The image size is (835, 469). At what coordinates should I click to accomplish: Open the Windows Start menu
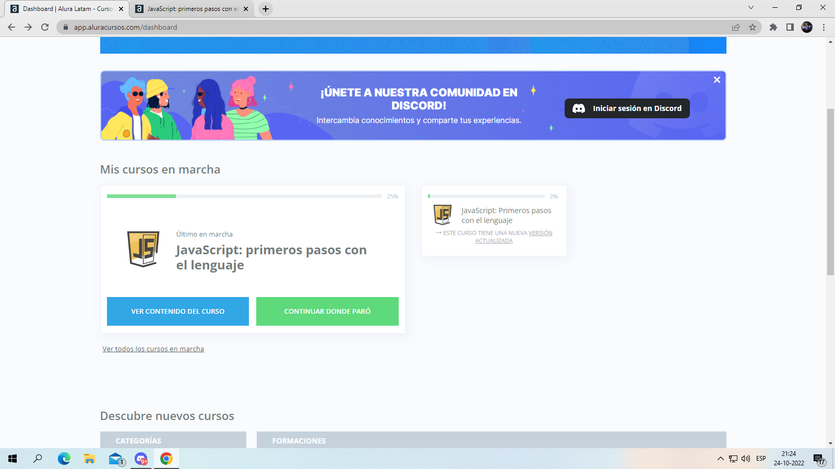(x=13, y=459)
